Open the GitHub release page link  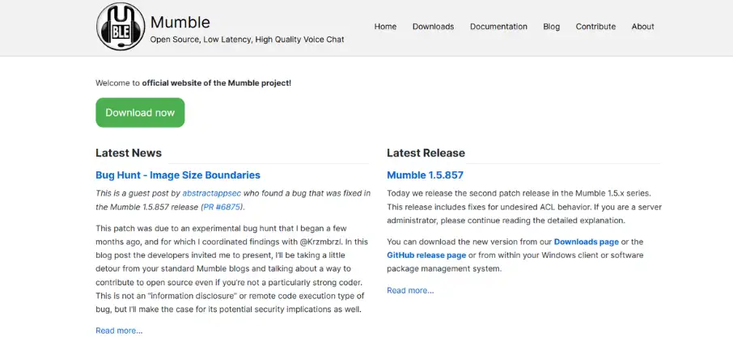tap(426, 255)
